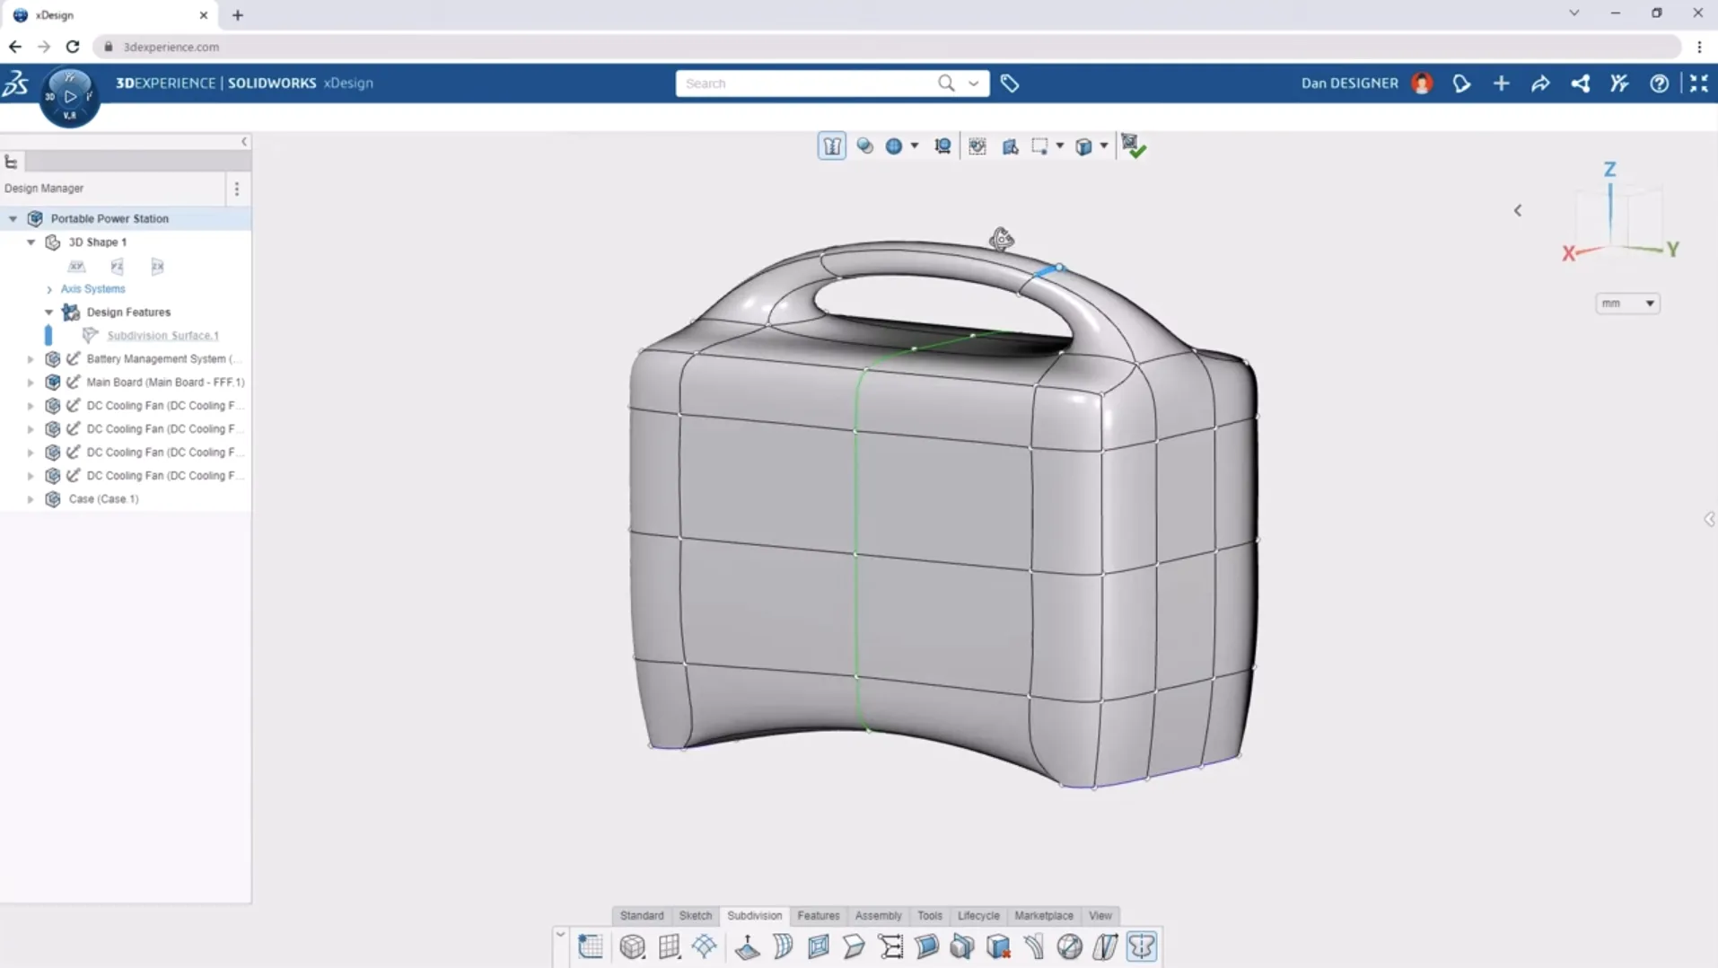This screenshot has width=1718, height=968.
Task: Click the Dan DESIGNER user name
Action: click(1349, 84)
